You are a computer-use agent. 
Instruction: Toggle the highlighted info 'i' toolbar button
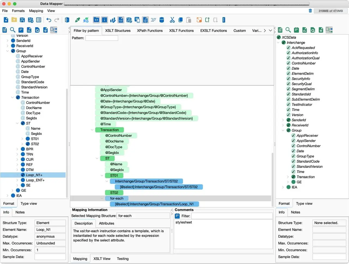[x=104, y=20]
